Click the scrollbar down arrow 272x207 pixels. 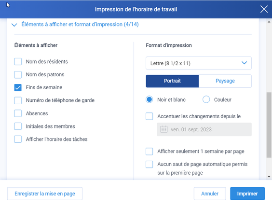(x=269, y=177)
